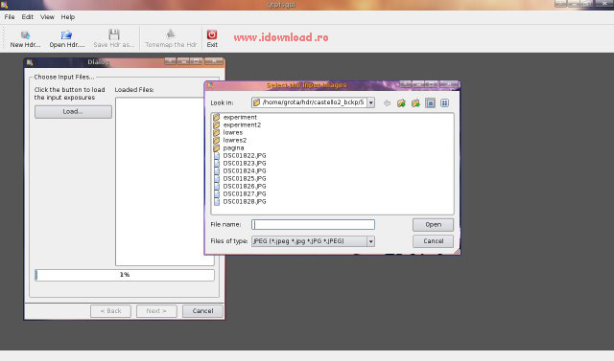
Task: Click the experiment folder icon
Action: (x=217, y=117)
